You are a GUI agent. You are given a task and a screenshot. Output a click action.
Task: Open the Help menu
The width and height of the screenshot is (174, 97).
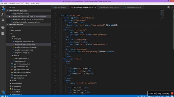tap(38, 4)
